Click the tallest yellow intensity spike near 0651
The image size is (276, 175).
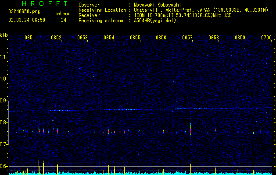coord(39,167)
